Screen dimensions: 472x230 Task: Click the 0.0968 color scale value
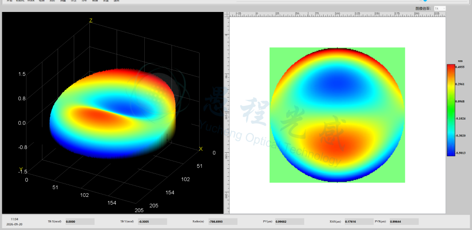[x=460, y=102]
